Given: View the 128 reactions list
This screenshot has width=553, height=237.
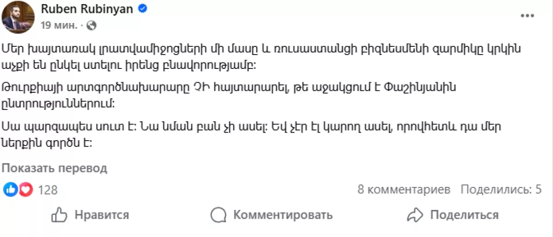Looking at the screenshot, I should pos(47,190).
